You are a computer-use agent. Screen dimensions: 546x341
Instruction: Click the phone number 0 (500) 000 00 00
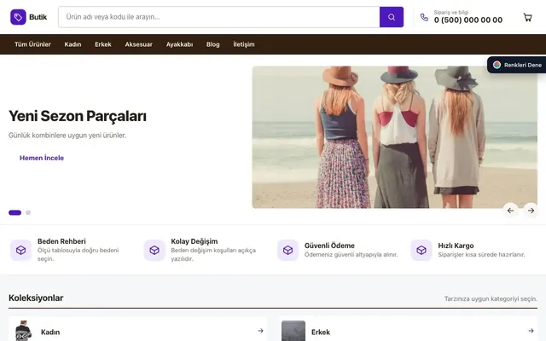pyautogui.click(x=468, y=20)
